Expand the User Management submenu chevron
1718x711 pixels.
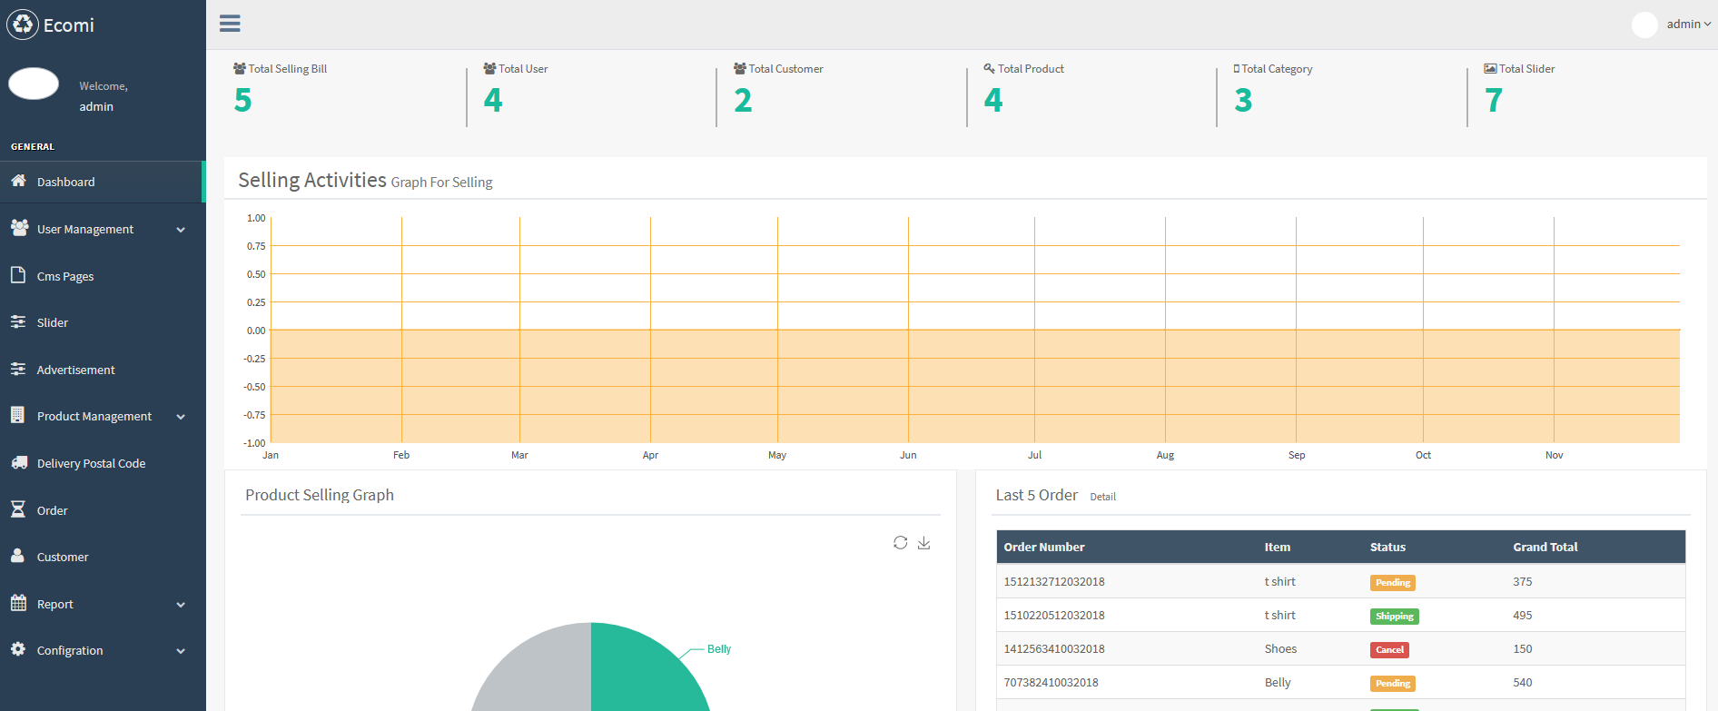click(x=181, y=230)
